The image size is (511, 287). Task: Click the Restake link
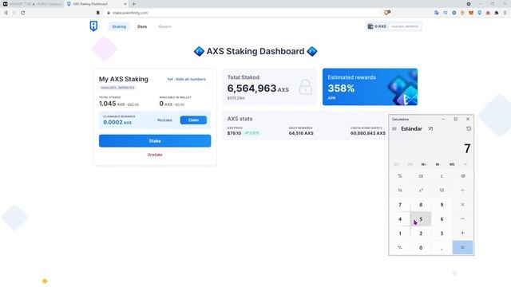tap(164, 120)
